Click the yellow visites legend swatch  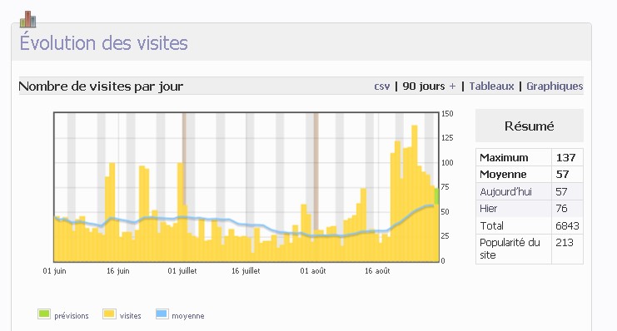click(109, 314)
